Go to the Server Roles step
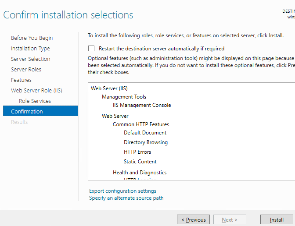 [26, 70]
